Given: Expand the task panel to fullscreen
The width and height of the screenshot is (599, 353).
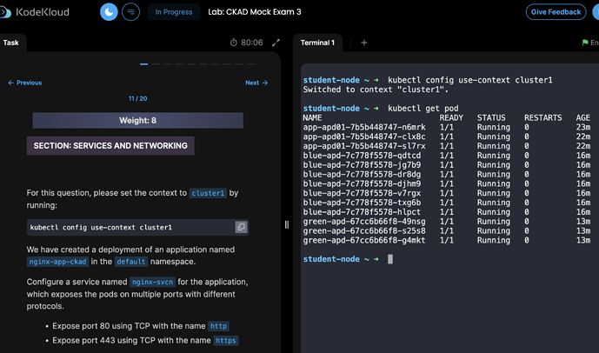Looking at the screenshot, I should click(x=276, y=43).
